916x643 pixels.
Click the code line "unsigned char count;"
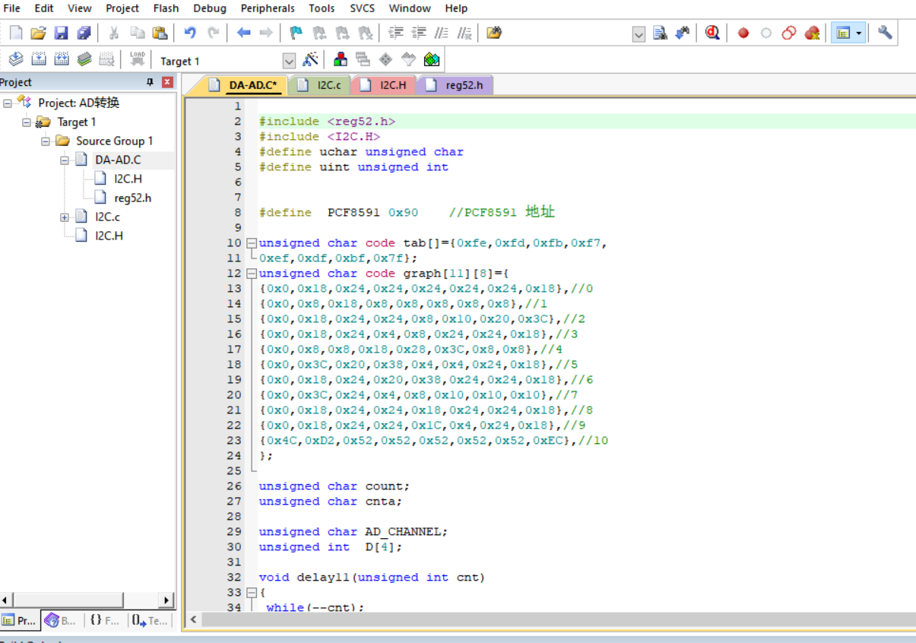(334, 486)
